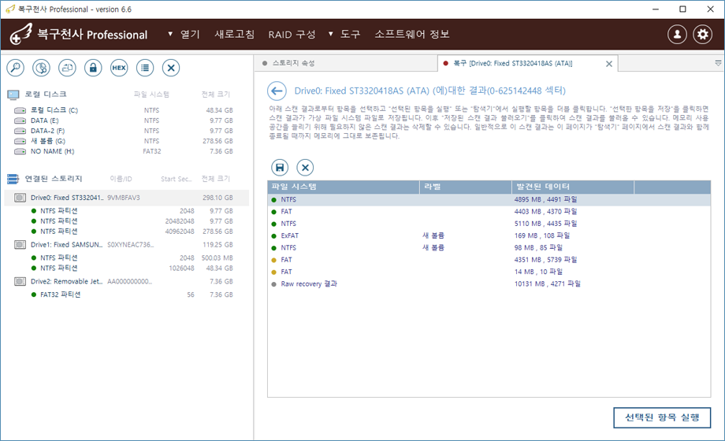Click the lock icon in toolbar
725x441 pixels.
tap(93, 68)
